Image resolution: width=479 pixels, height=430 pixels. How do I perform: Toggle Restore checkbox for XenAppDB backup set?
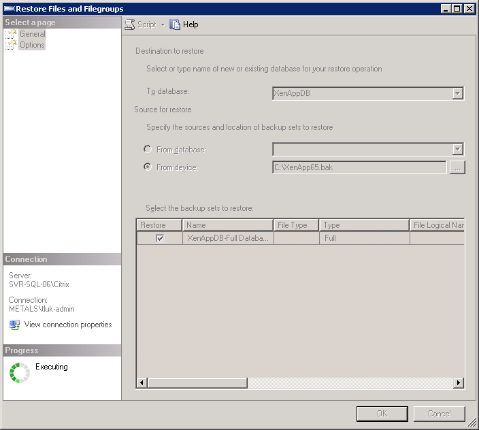click(x=160, y=238)
